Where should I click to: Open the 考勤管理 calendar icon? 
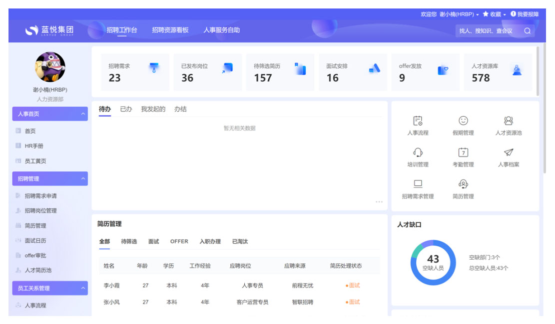[x=463, y=153]
